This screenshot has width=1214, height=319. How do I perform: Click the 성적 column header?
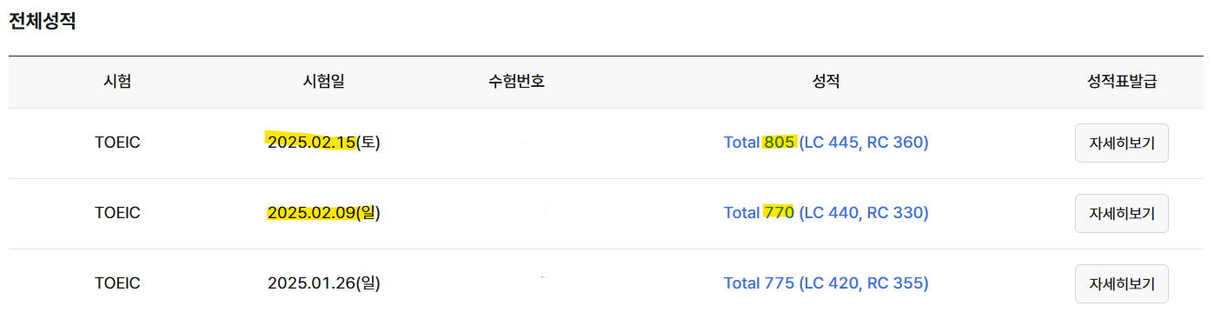tap(826, 82)
